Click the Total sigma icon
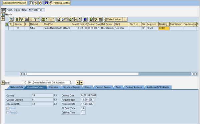Viewport: 200px width, 124px height. (x=43, y=19)
